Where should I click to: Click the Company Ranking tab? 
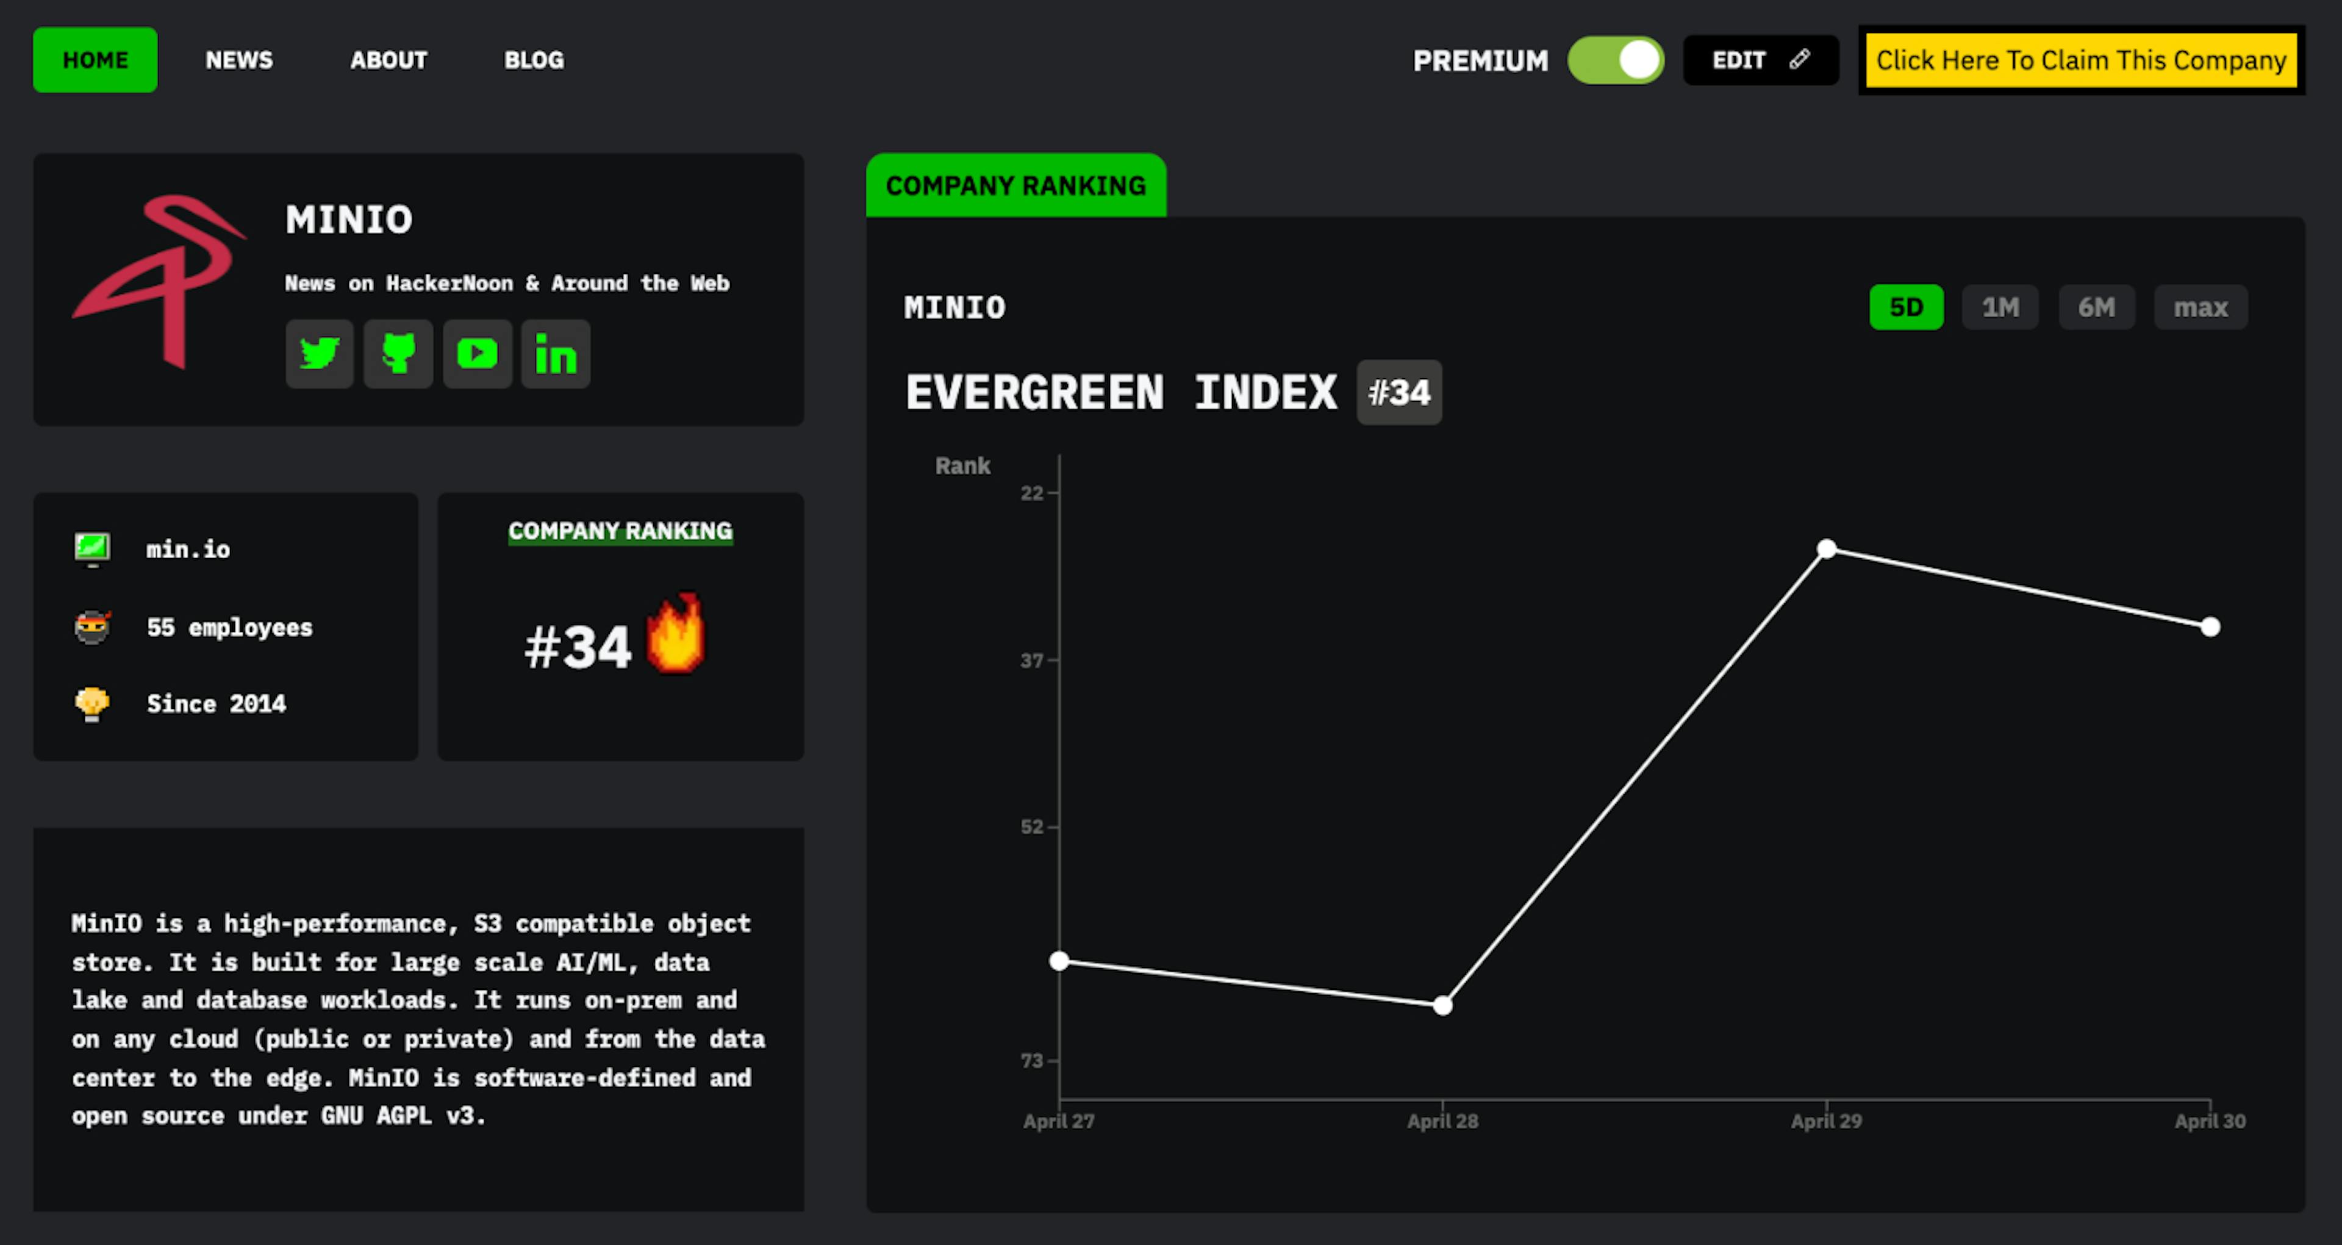[1015, 185]
